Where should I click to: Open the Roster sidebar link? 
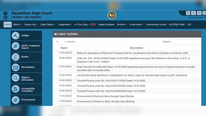(x=26, y=57)
